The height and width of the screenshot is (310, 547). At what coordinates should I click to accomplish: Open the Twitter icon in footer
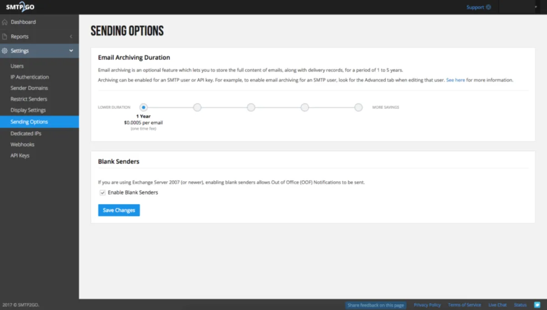(537, 305)
